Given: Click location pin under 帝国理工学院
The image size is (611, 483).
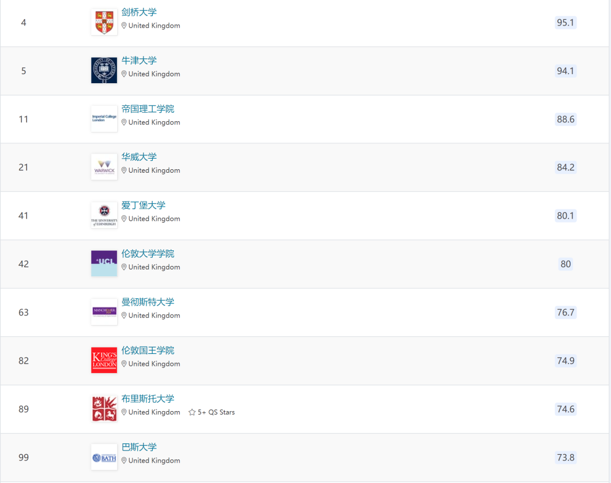Looking at the screenshot, I should click(x=124, y=122).
